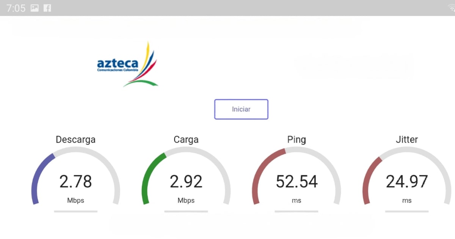This screenshot has height=239, width=455.
Task: Select the Carga label
Action: click(186, 140)
